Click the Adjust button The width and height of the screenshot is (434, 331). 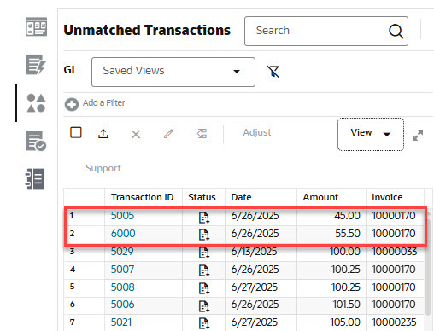(x=257, y=132)
